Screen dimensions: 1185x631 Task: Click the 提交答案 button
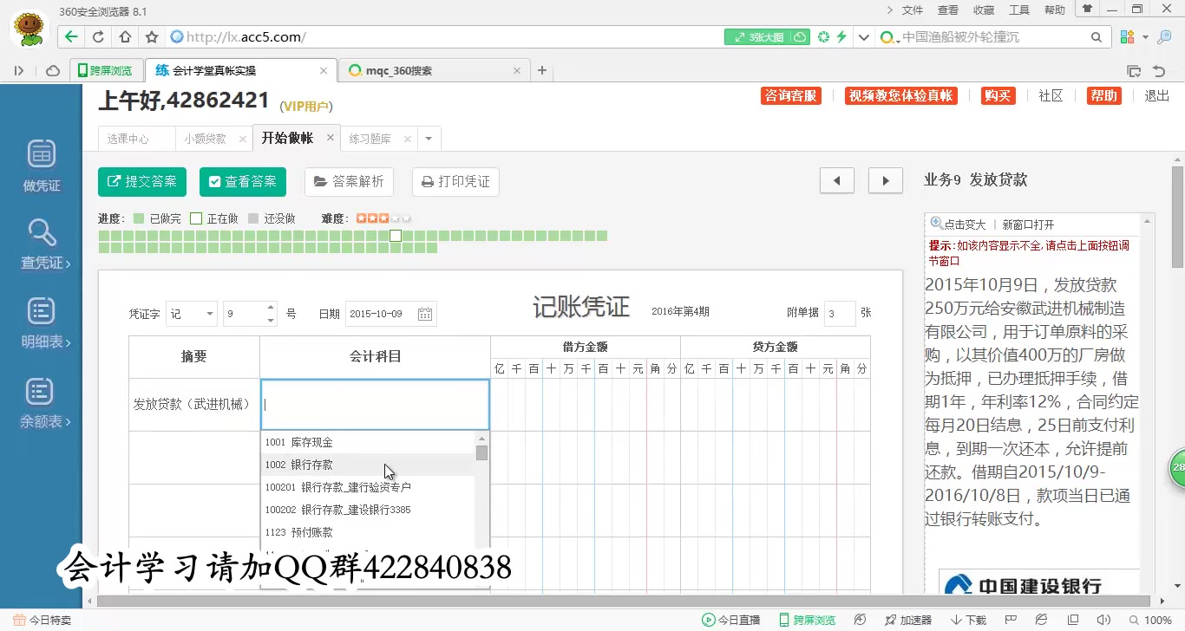[x=141, y=182]
